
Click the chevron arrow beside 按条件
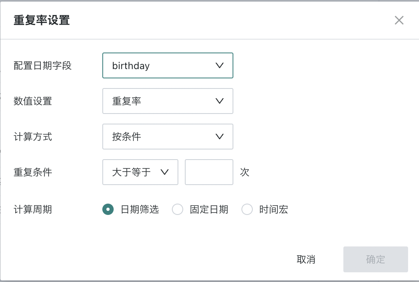tap(219, 137)
